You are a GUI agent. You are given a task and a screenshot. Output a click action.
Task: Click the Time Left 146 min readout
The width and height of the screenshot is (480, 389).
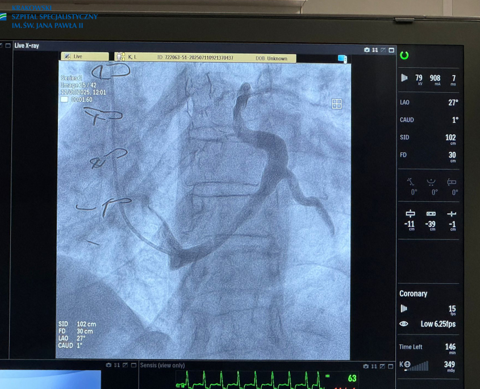tap(427, 347)
